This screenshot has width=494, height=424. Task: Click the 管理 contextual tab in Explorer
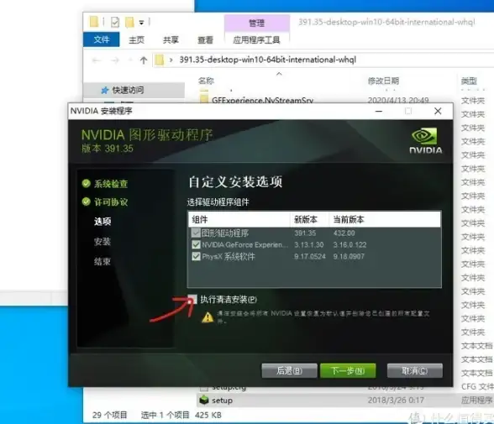[x=257, y=23]
